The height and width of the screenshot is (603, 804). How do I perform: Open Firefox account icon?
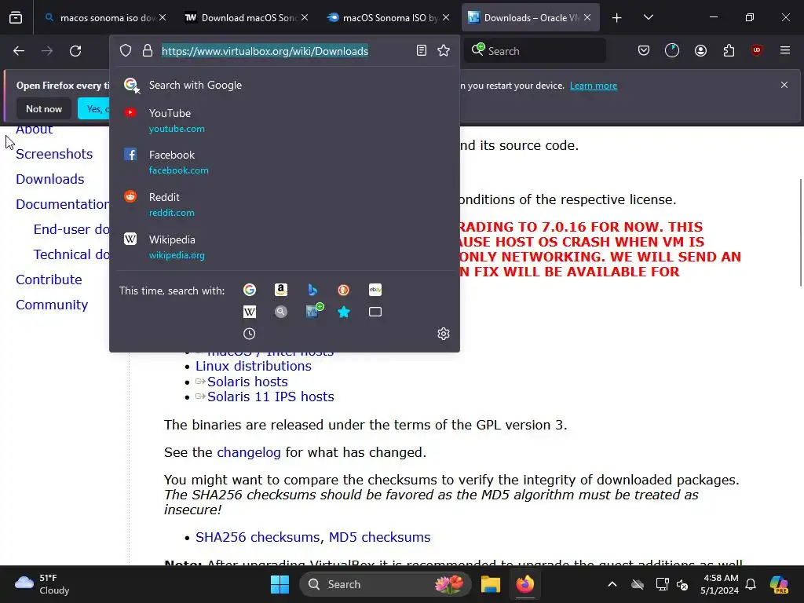coord(700,51)
